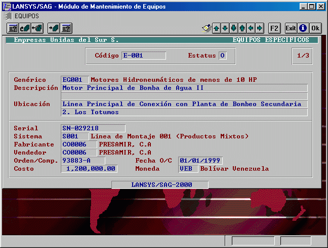This screenshot has width=328, height=248.
Task: Click the text 'Motores Hidroneumáticos de menos de 10 HP'
Action: tap(174, 80)
